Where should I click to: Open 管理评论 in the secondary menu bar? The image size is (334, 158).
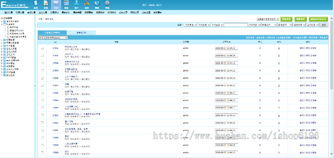pyautogui.click(x=54, y=13)
